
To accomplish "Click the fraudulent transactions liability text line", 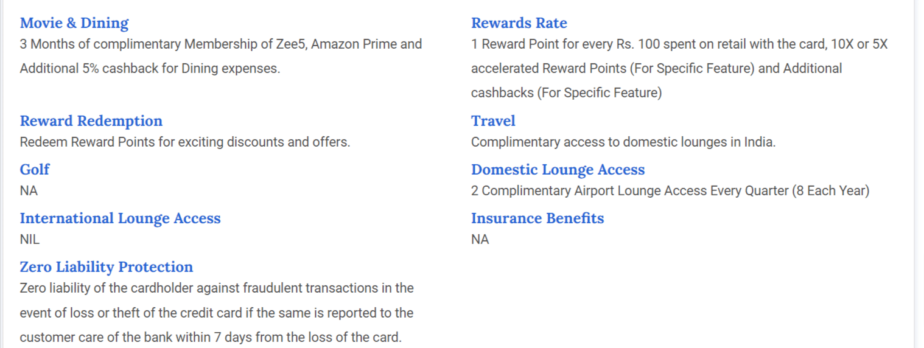I will click(216, 288).
